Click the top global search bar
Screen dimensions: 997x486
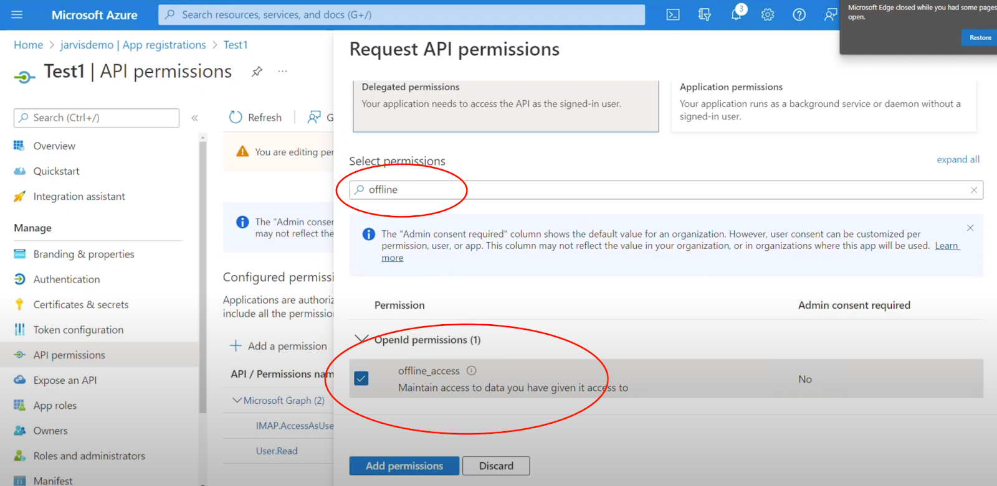401,14
